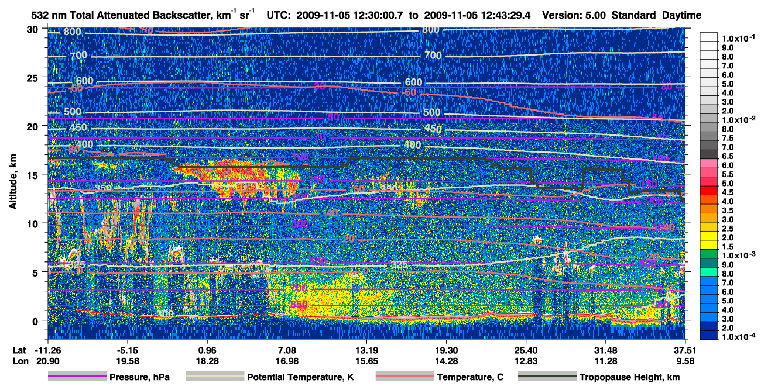761x390 pixels.
Task: Click the dark Tropopause Height line sample in legend
Action: tap(546, 377)
